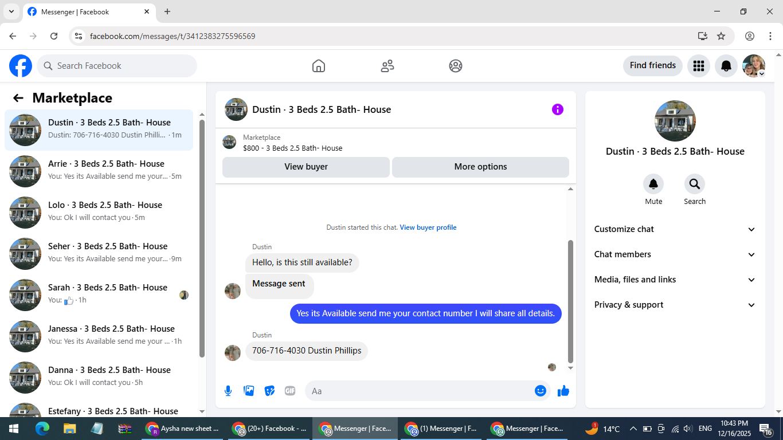Screen dimensions: 783x440
Task: Open a new browser tab
Action: [x=167, y=11]
